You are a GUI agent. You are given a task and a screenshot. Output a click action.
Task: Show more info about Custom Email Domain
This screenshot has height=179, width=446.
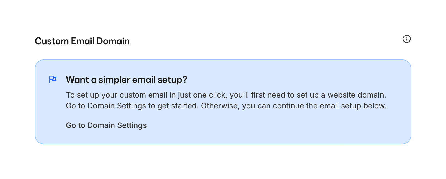(406, 39)
